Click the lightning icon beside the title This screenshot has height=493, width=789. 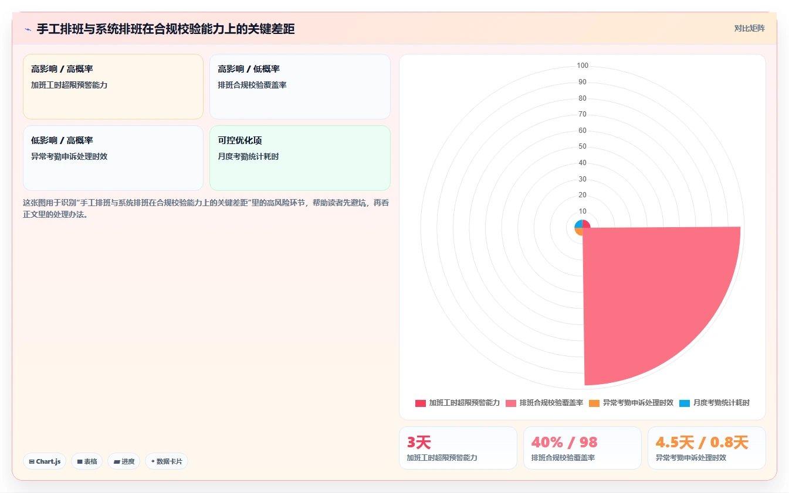coord(28,29)
